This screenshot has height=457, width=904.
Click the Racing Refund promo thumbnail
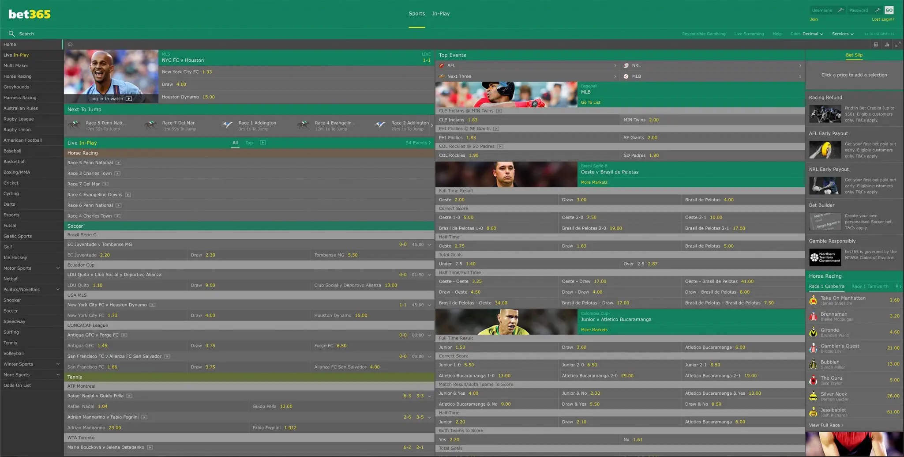tap(825, 114)
